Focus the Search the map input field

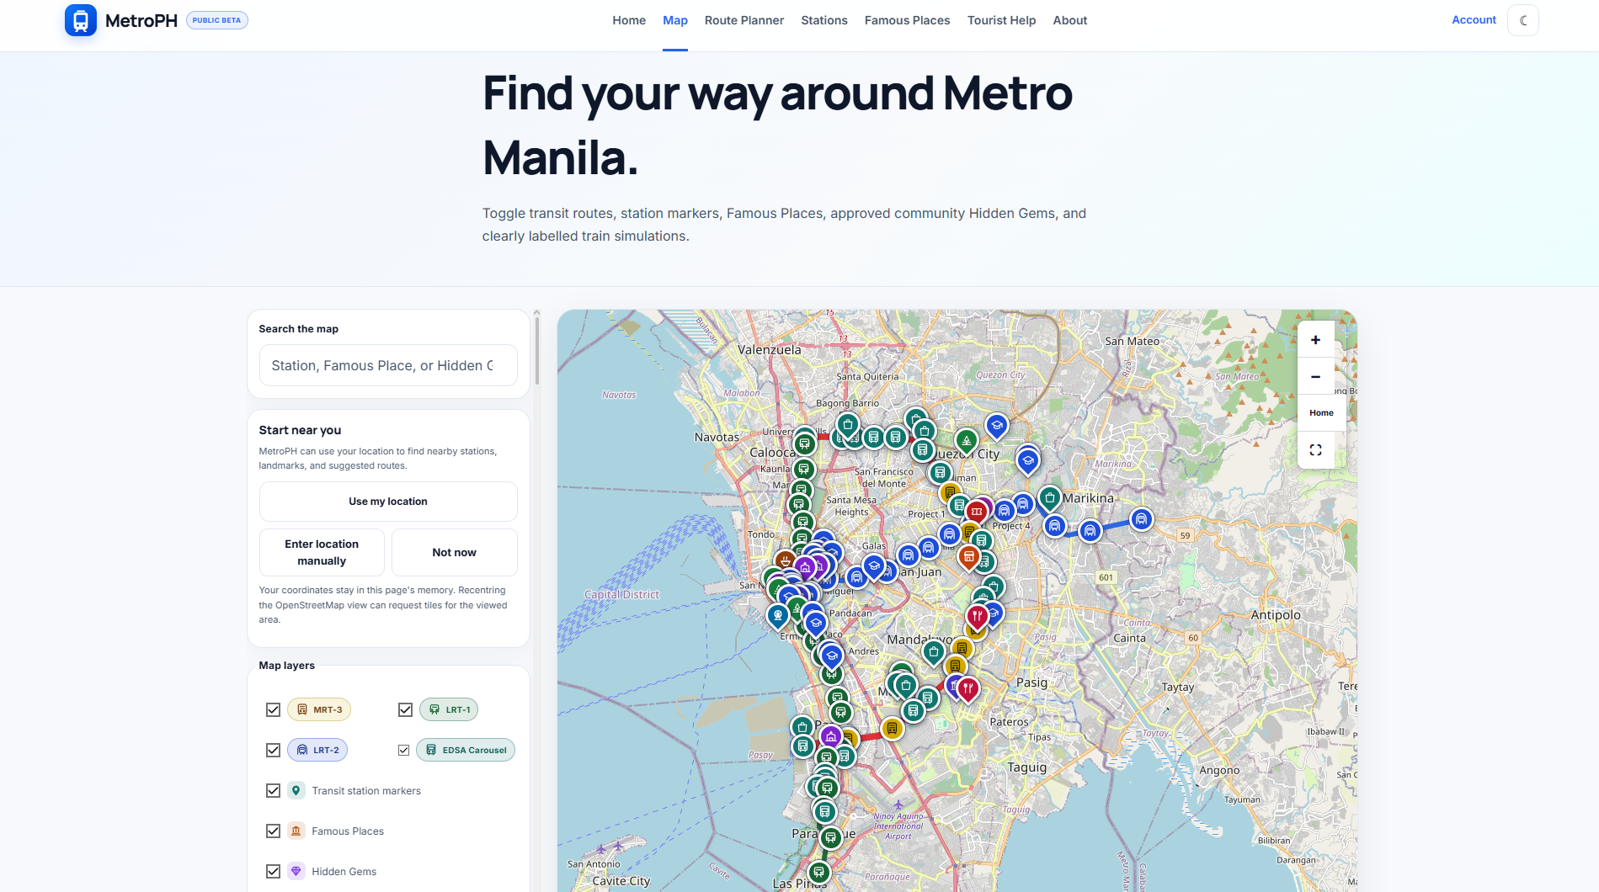tap(388, 365)
